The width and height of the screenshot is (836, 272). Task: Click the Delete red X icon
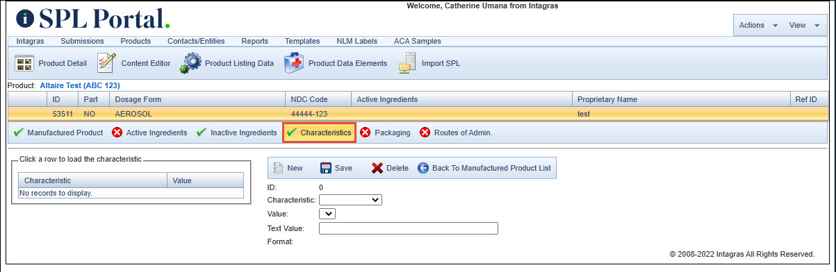pos(377,168)
